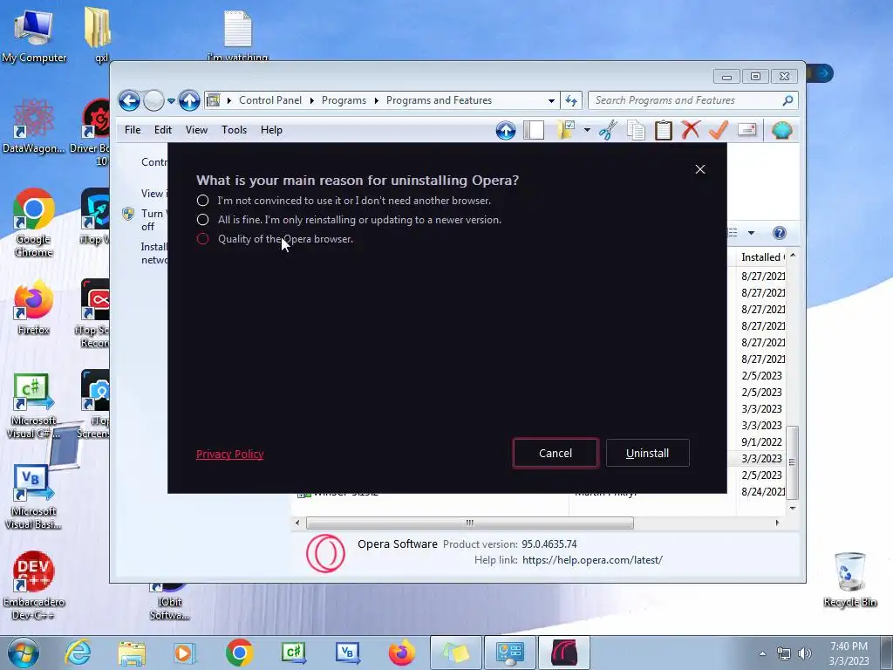
Task: Select the 9/1/2022 installed date row
Action: pos(761,442)
